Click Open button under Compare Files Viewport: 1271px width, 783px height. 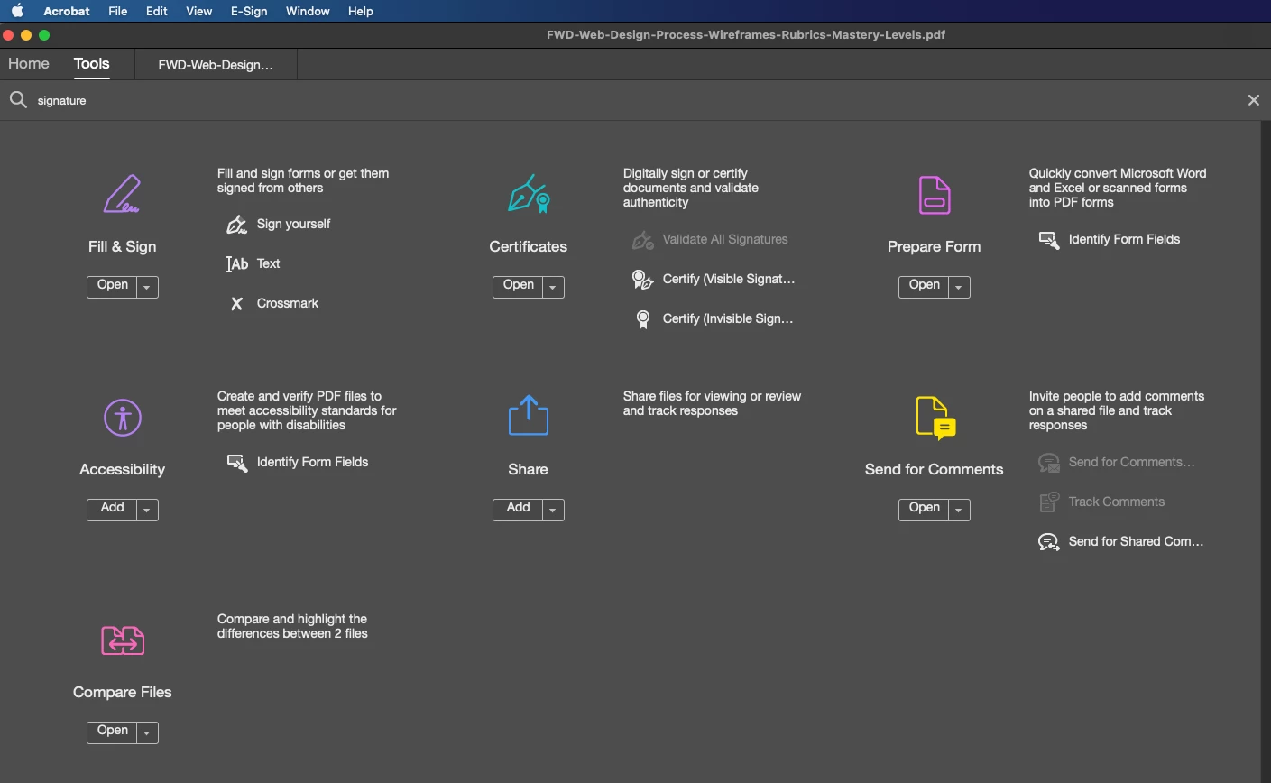coord(113,732)
